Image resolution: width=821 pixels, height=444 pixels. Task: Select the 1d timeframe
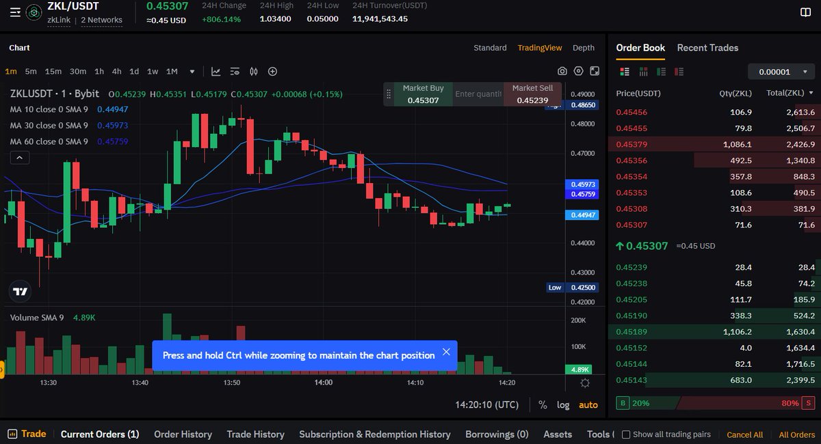[134, 71]
